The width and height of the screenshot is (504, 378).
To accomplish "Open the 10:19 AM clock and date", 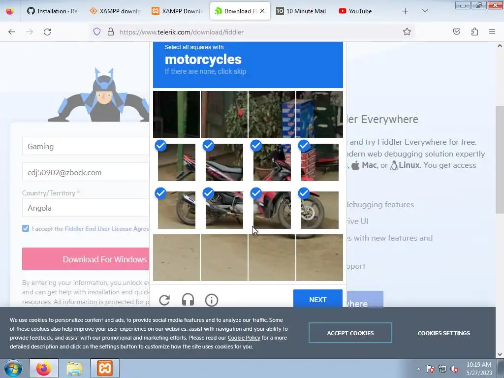I will pos(479,369).
